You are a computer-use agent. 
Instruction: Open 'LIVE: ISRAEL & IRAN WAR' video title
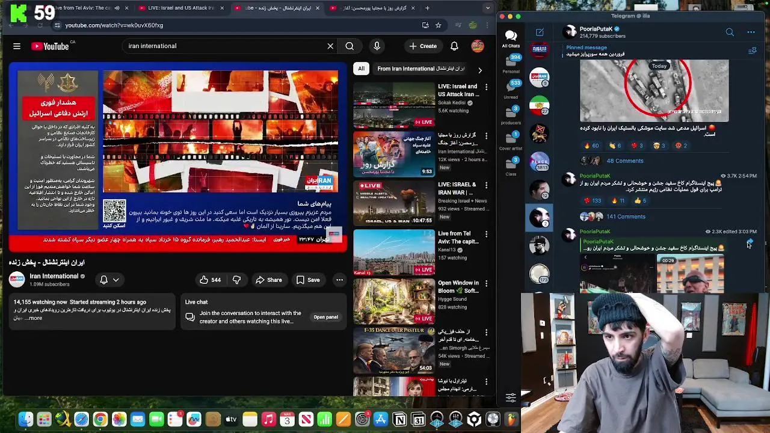457,189
